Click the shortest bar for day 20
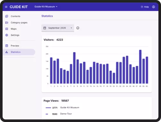Viewport: 161px width, 122px height. tap(114, 78)
